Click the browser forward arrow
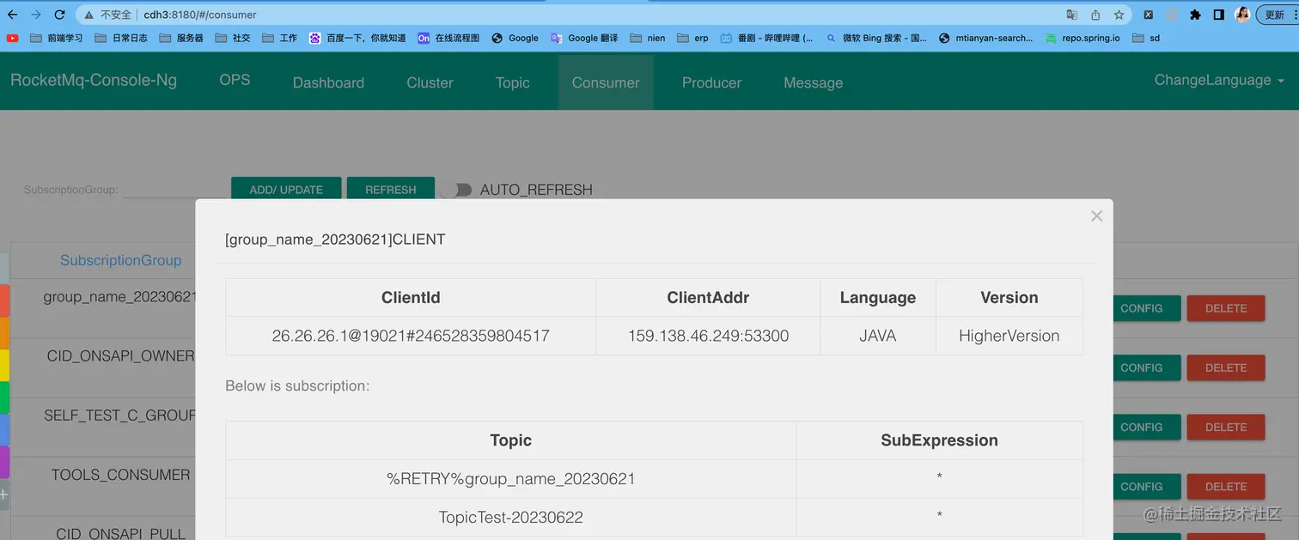This screenshot has width=1299, height=540. [36, 15]
